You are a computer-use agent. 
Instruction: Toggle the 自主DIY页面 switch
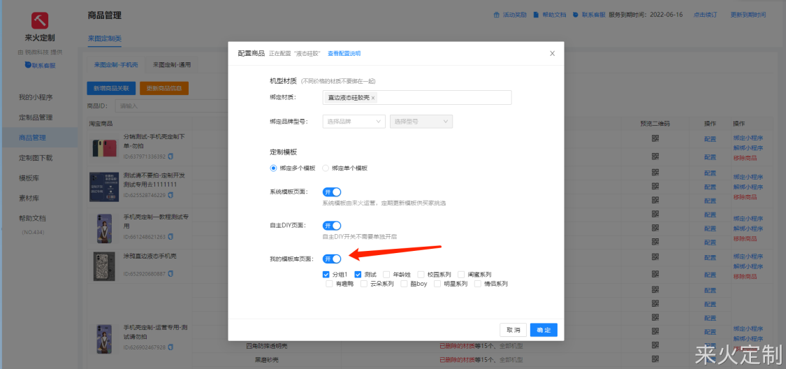click(x=332, y=226)
